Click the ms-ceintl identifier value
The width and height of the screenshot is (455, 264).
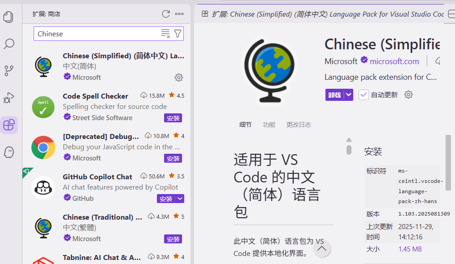(420, 186)
